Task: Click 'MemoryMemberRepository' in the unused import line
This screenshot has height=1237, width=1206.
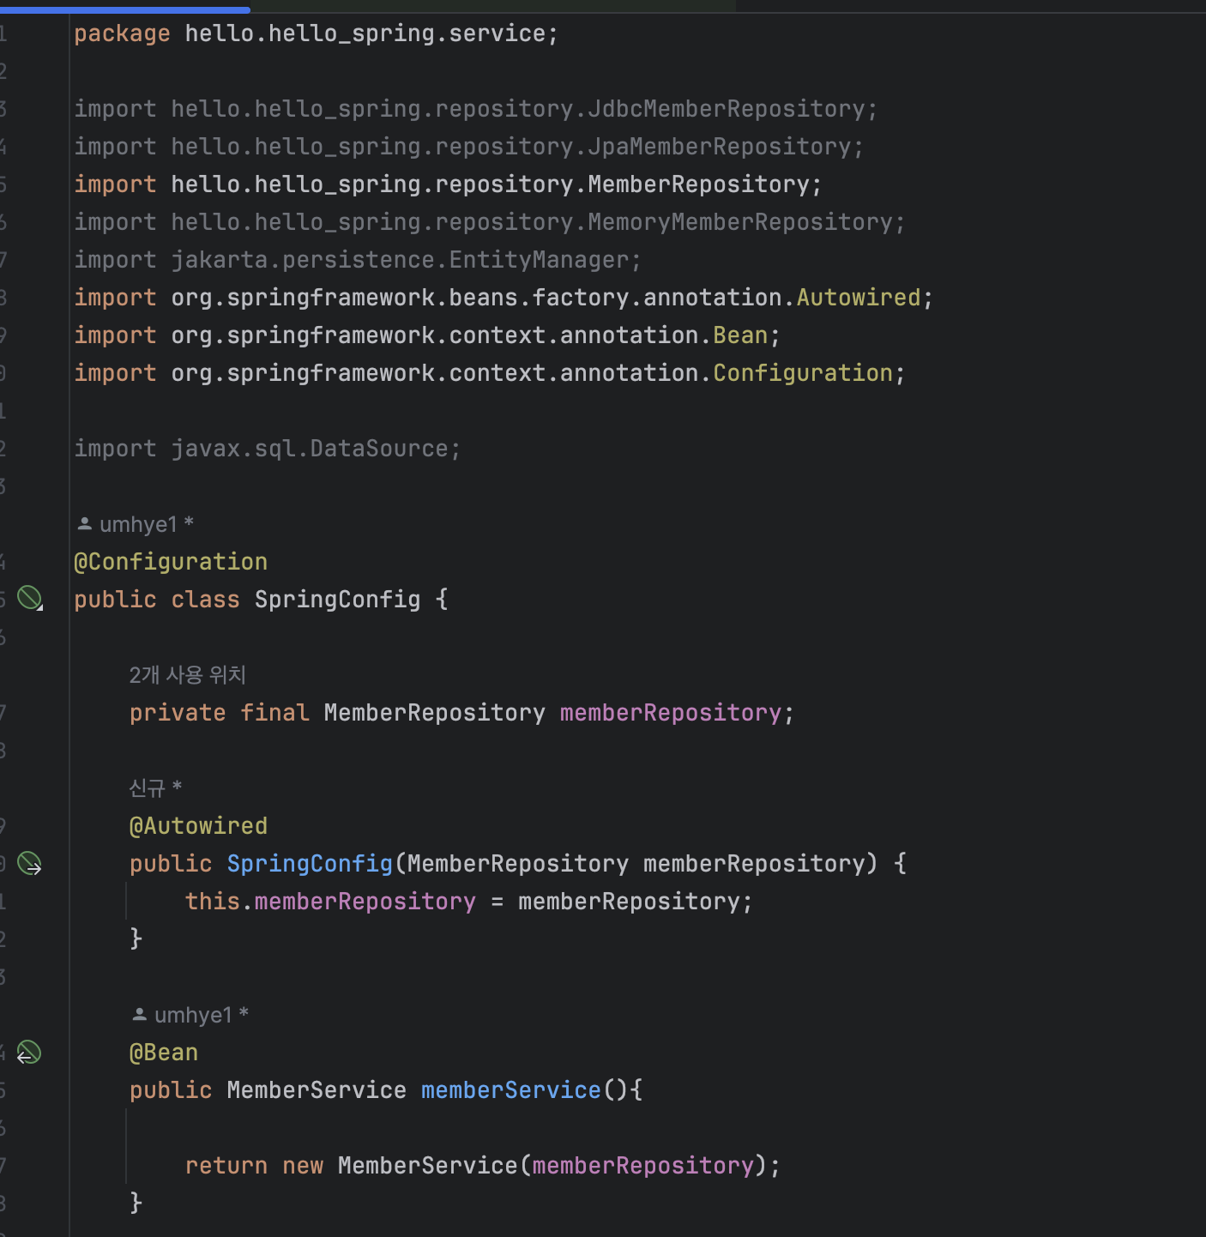Action: click(x=740, y=222)
